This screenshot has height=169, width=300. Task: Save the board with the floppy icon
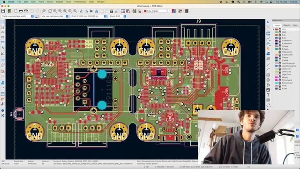click(3, 11)
